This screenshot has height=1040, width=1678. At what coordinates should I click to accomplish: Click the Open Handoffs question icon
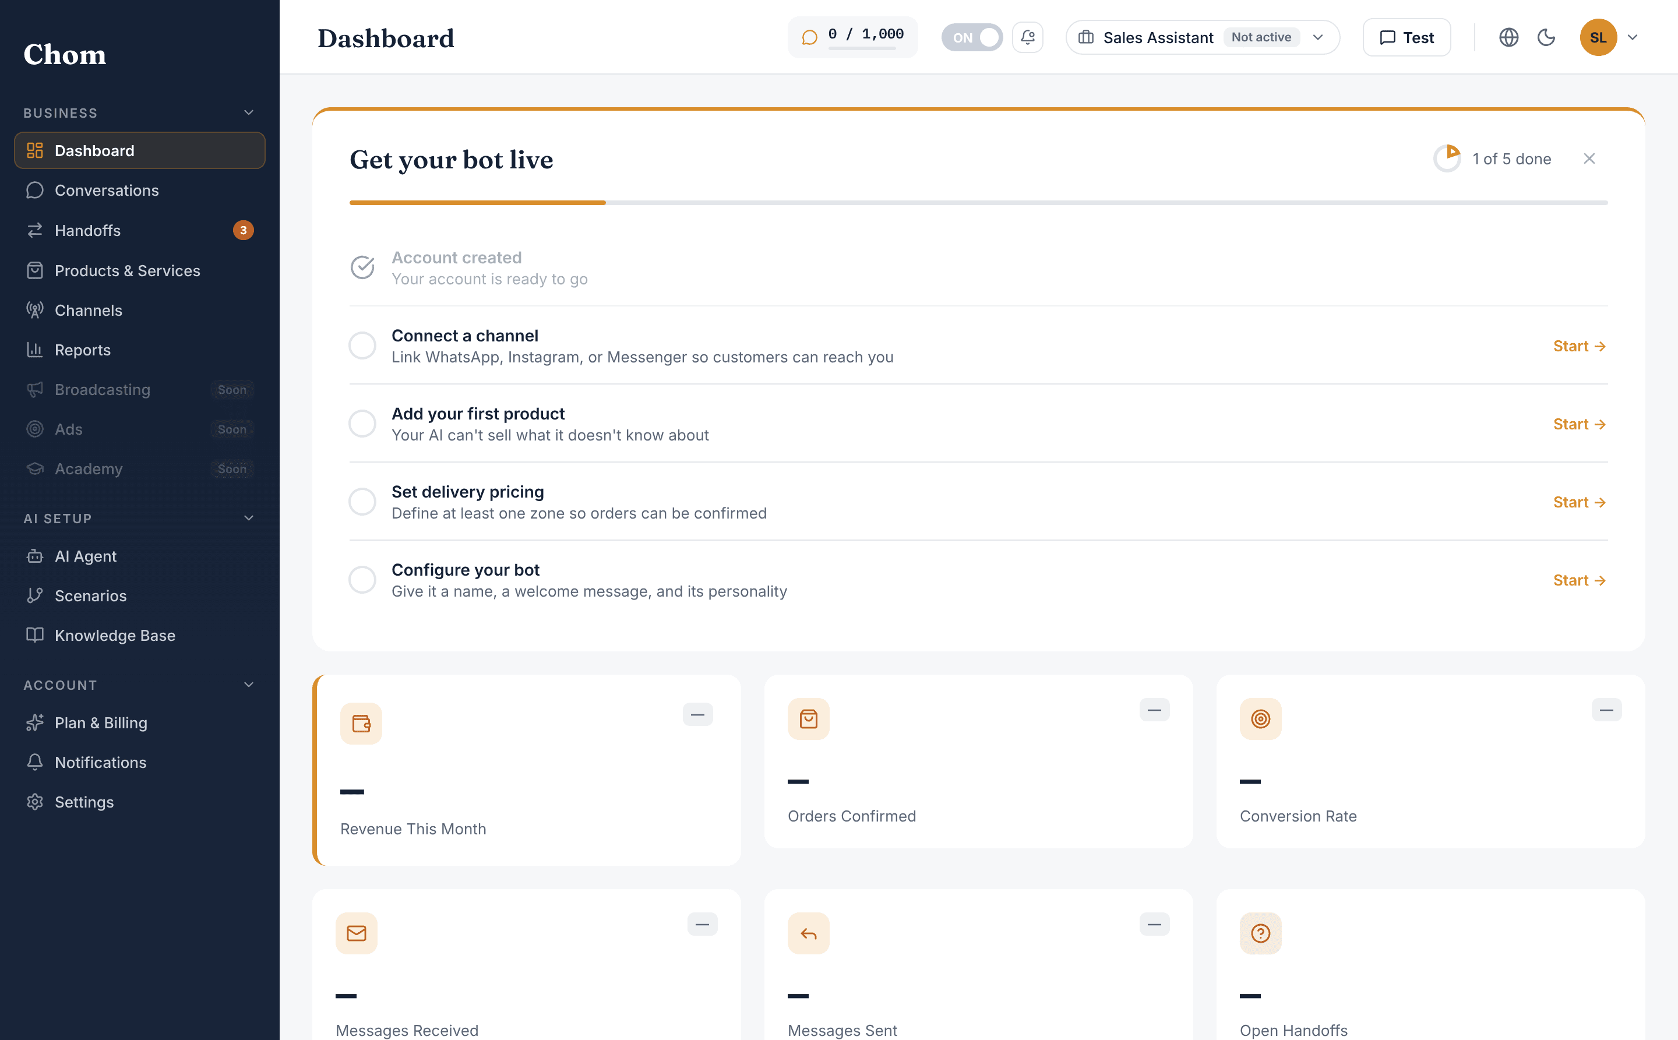click(1260, 933)
